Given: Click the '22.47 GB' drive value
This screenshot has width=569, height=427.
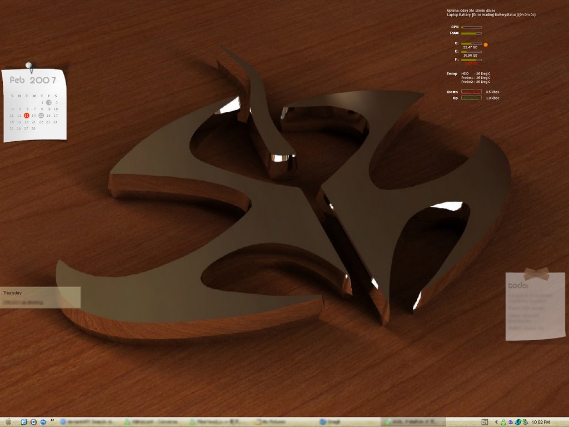Looking at the screenshot, I should point(470,47).
